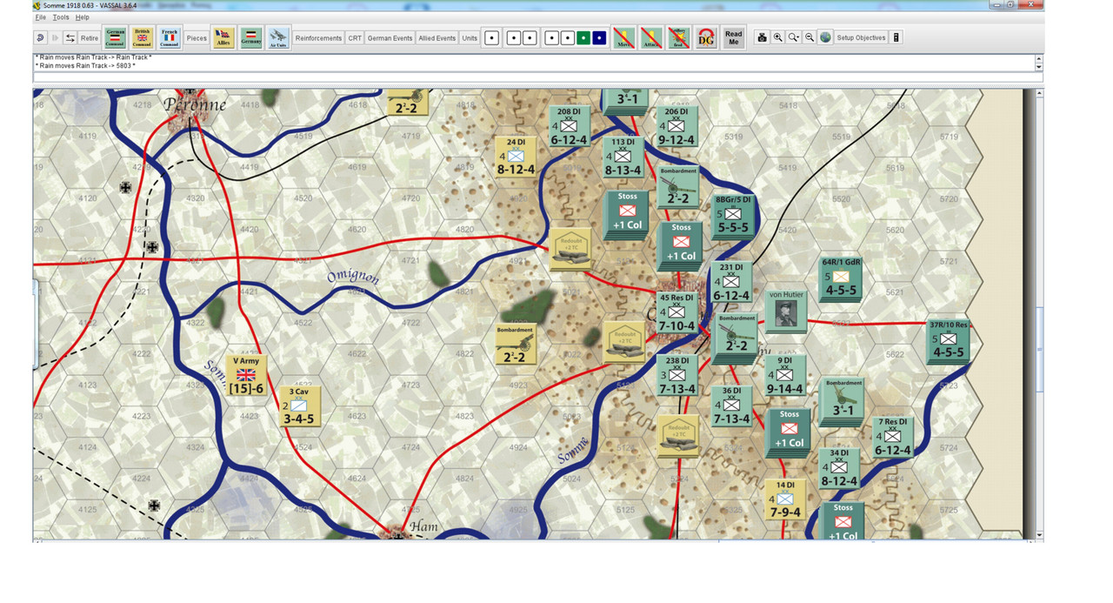Image resolution: width=1113 pixels, height=603 pixels.
Task: Roll the green and blue dice button
Action: [575, 37]
